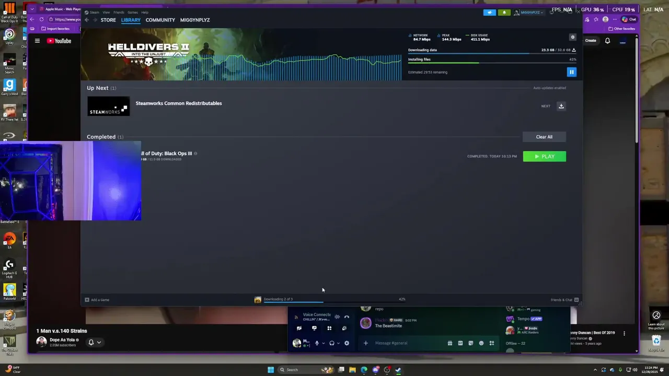Open the Games menu in Steam
This screenshot has height=376, width=669.
pyautogui.click(x=133, y=12)
